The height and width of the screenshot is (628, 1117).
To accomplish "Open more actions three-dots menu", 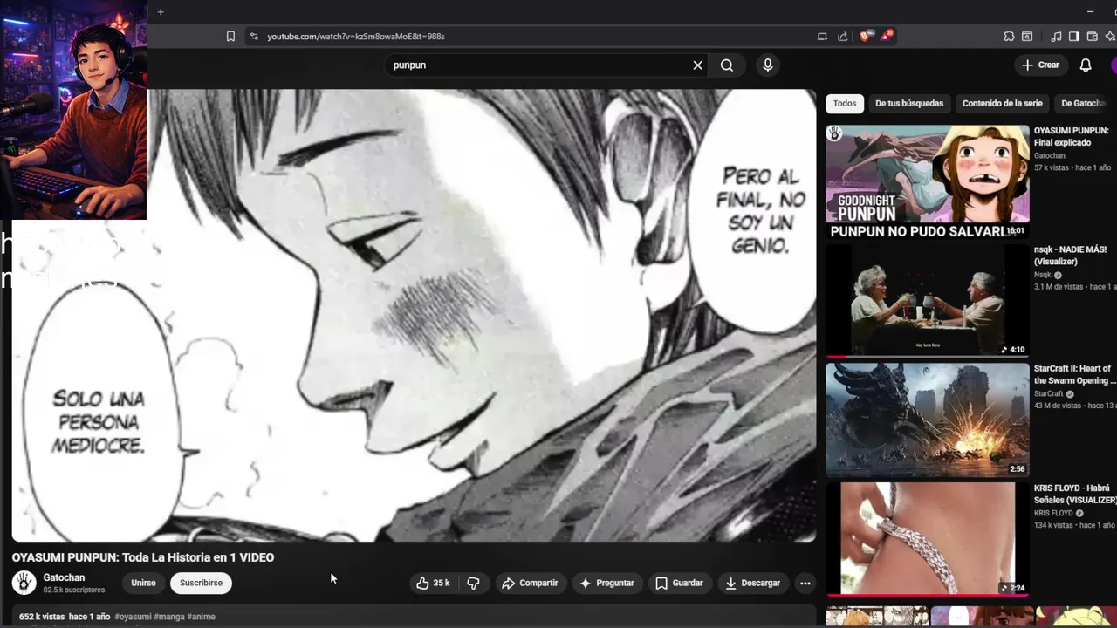I will pos(805,583).
